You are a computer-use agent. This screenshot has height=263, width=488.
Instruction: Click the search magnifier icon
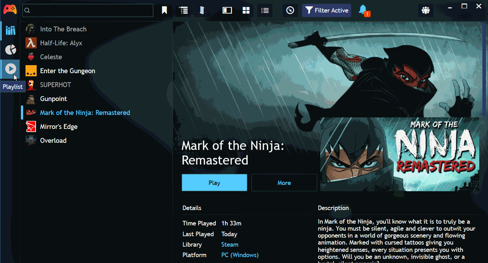coord(27,10)
